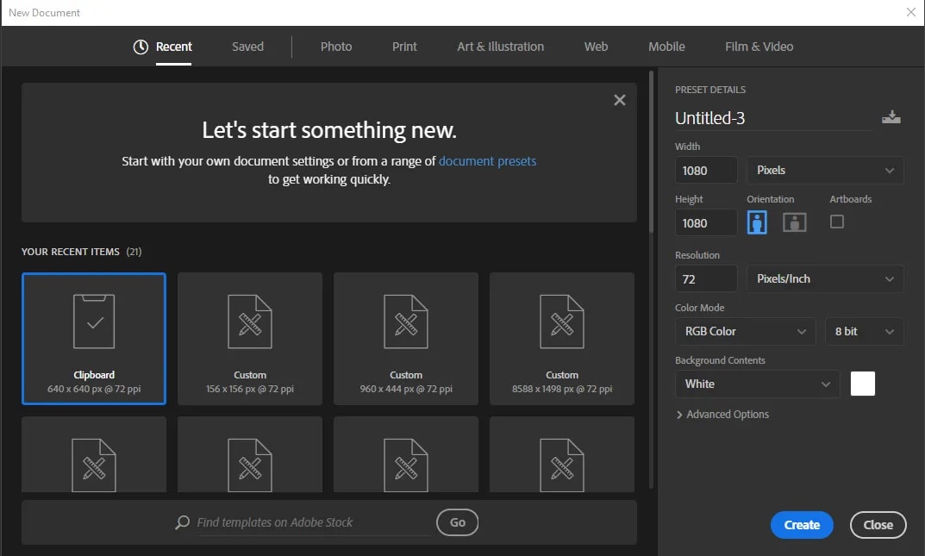
Task: Switch to the Photo tab
Action: (336, 47)
